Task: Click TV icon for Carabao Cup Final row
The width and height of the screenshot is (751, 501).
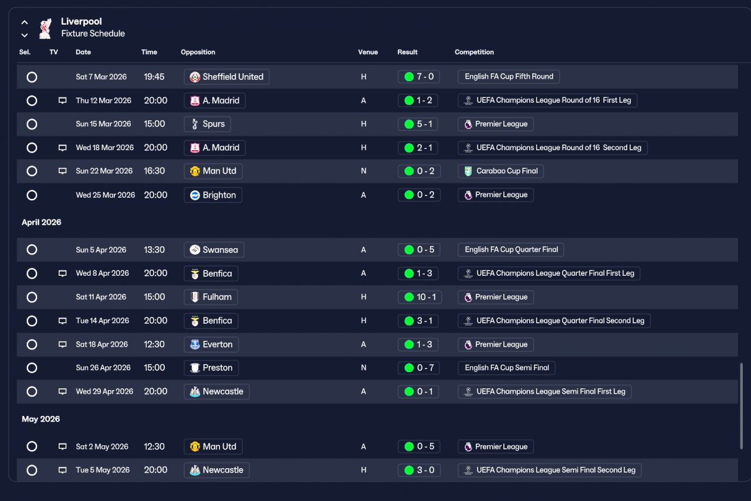Action: pos(62,171)
